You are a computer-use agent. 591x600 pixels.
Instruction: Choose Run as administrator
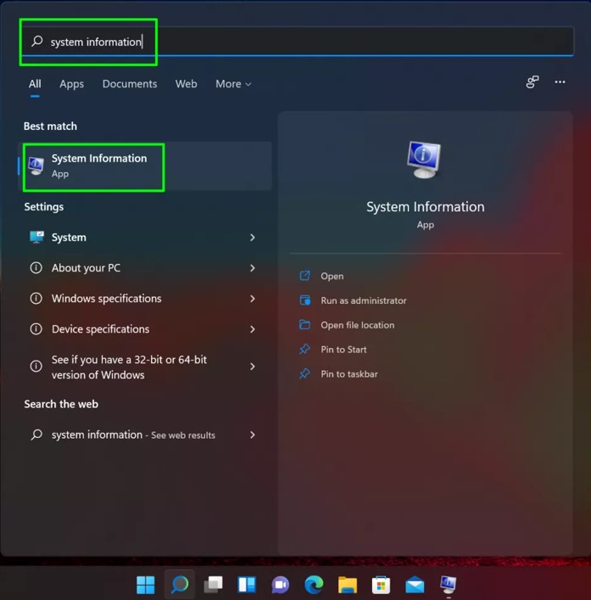point(364,300)
